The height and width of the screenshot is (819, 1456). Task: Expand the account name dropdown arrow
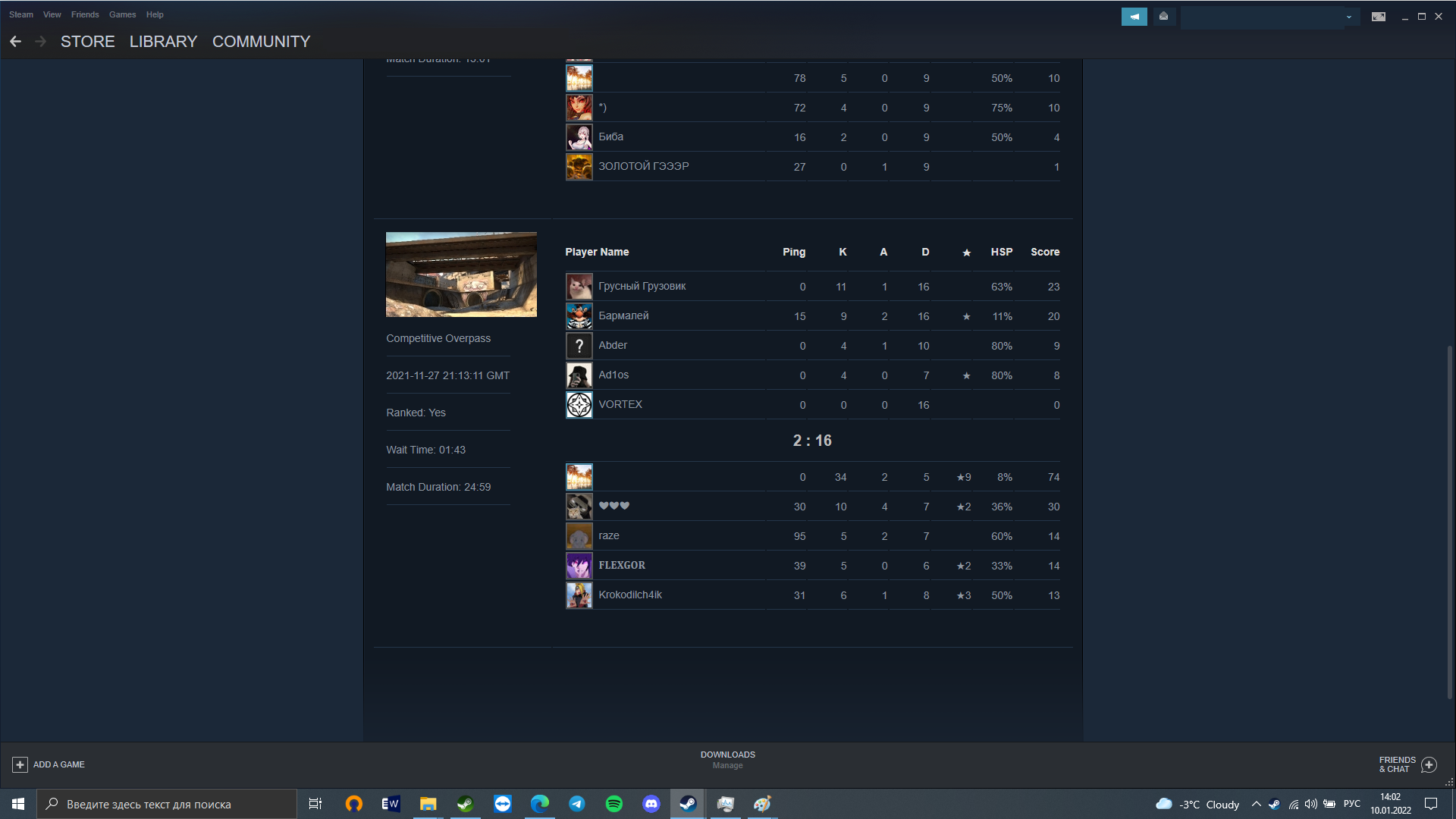click(x=1349, y=17)
